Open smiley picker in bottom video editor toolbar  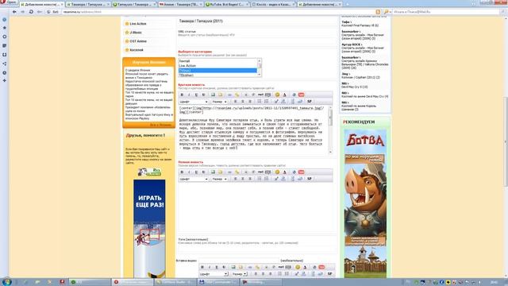click(298, 267)
